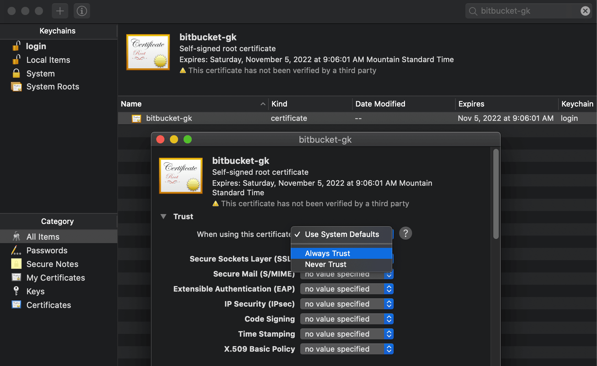Click the plus icon to add keychain item
The width and height of the screenshot is (597, 366).
(60, 11)
